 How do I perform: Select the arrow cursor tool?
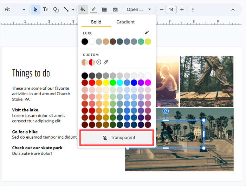pyautogui.click(x=35, y=9)
